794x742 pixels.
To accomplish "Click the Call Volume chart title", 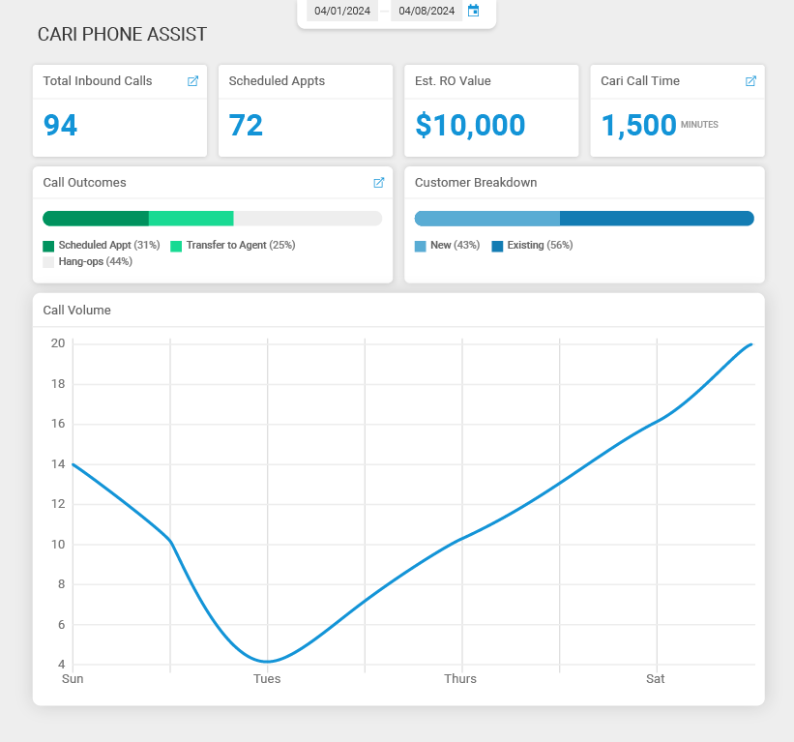I will (77, 311).
